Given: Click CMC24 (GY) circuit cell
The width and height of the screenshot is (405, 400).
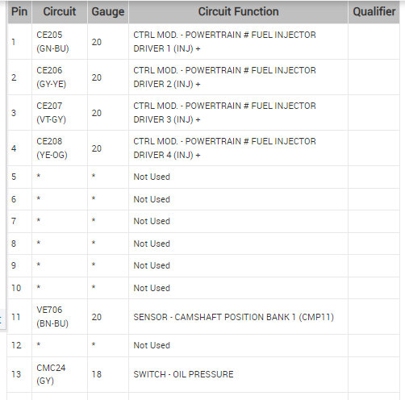Looking at the screenshot, I should [60, 374].
